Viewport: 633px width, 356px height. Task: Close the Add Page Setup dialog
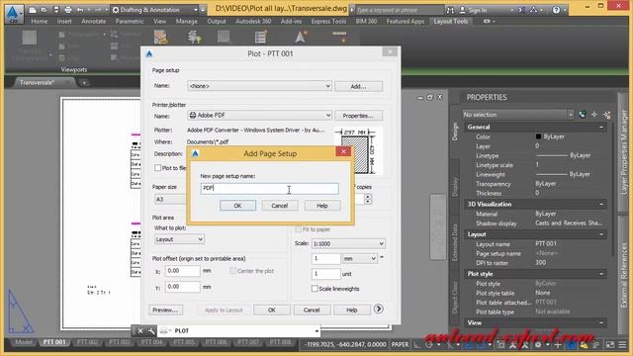pos(343,151)
